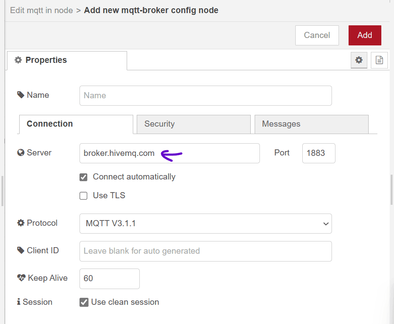Go back to Edit mqtt in node

click(41, 10)
